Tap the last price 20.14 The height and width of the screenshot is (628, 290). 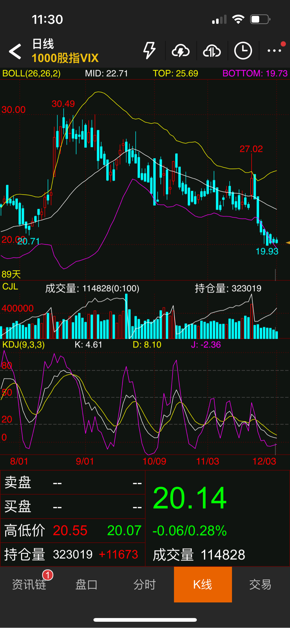pyautogui.click(x=189, y=498)
